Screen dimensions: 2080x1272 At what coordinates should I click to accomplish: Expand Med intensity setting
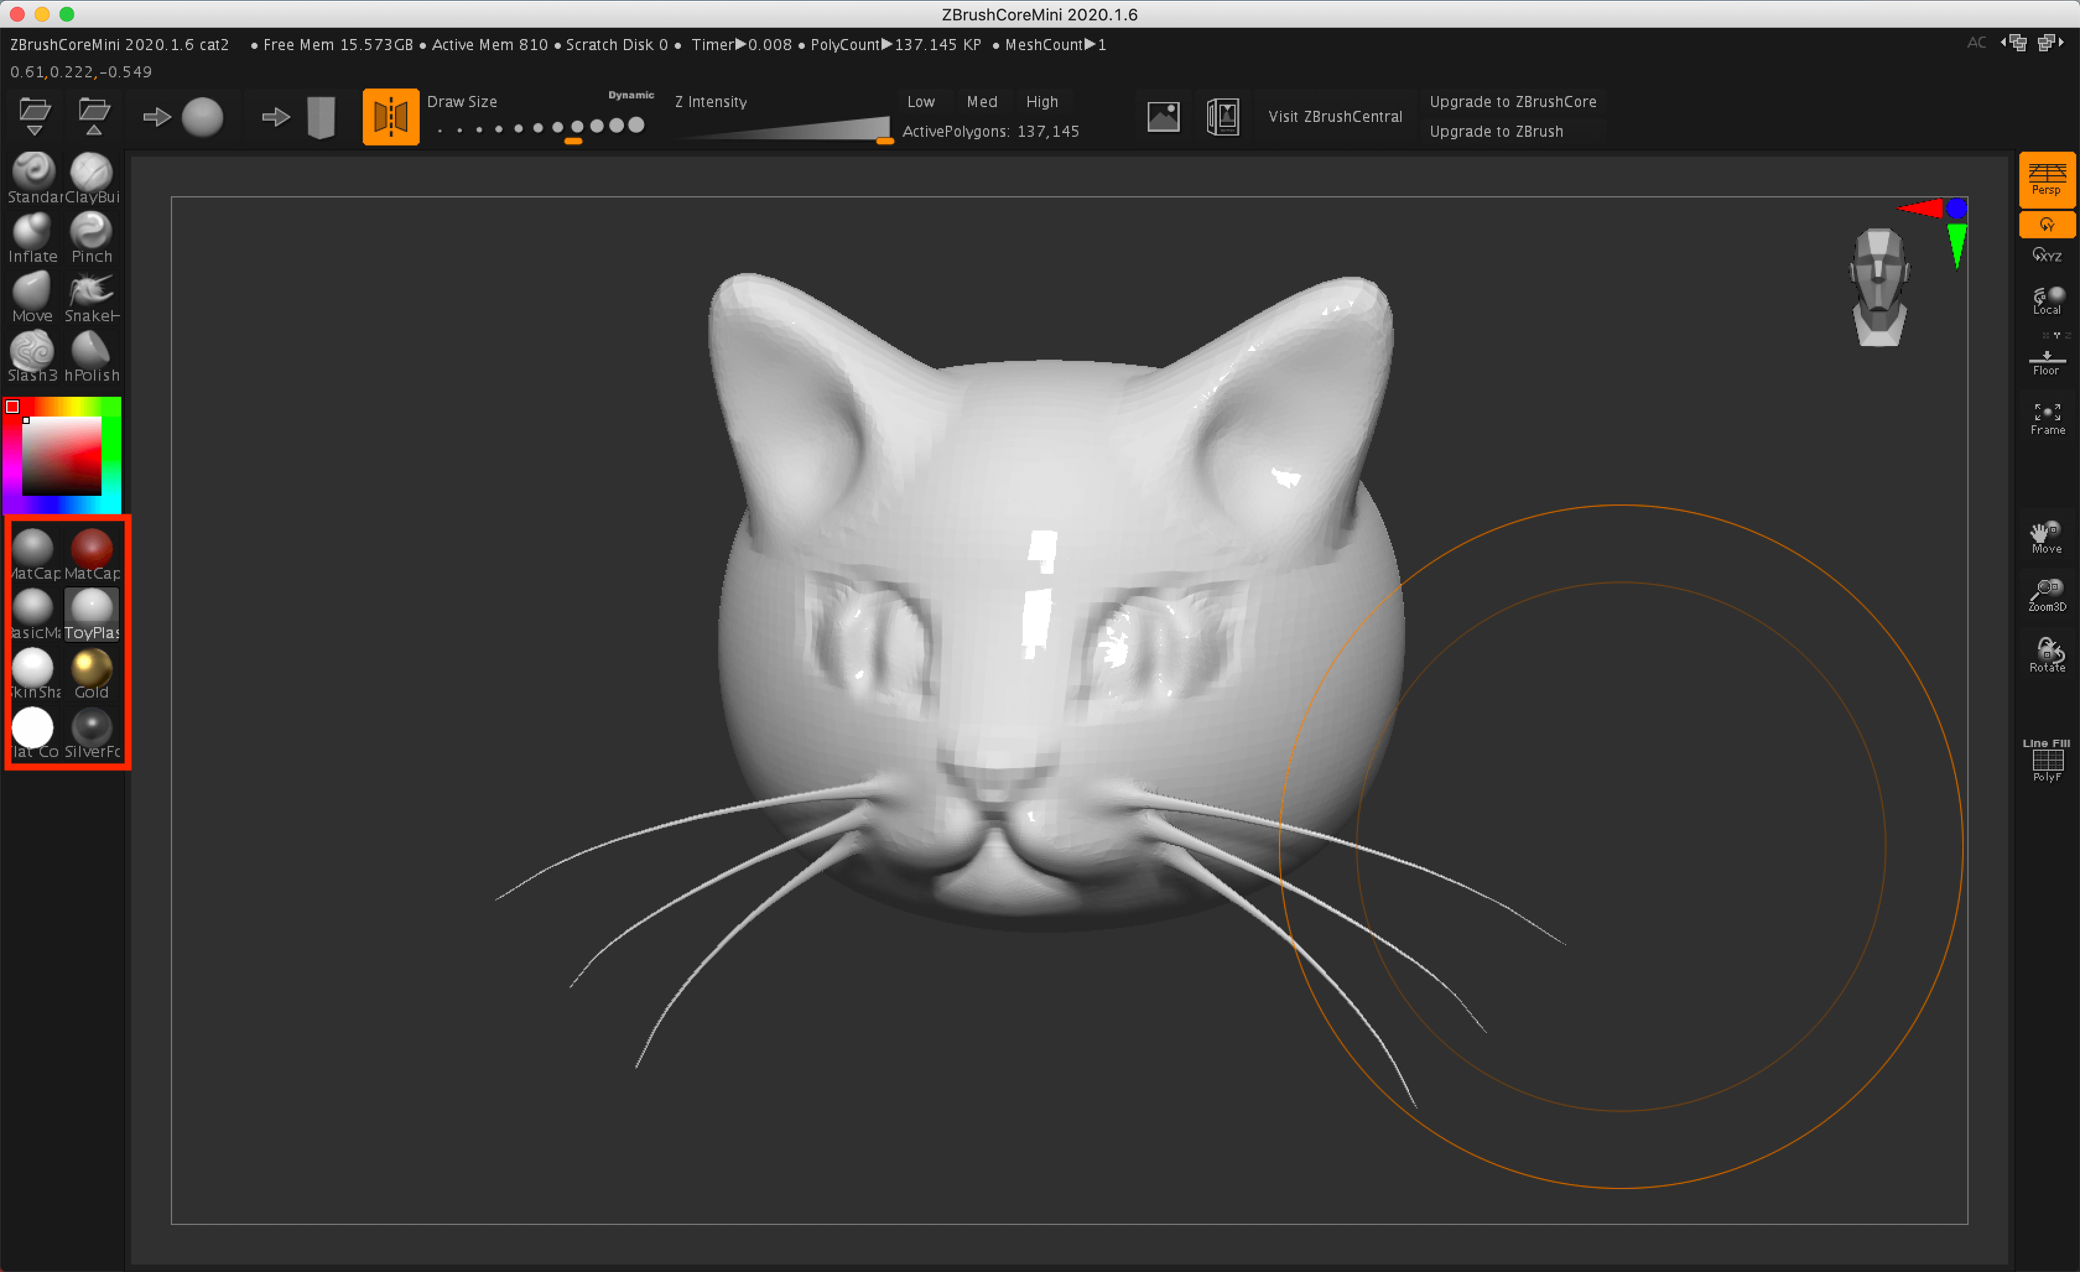tap(979, 101)
